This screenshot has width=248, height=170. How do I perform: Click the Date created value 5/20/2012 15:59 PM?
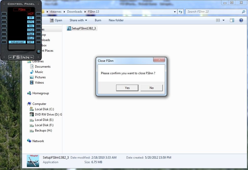pyautogui.click(x=158, y=158)
